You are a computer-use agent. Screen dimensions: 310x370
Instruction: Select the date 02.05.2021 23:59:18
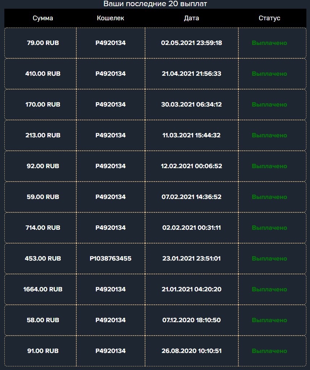coord(191,43)
